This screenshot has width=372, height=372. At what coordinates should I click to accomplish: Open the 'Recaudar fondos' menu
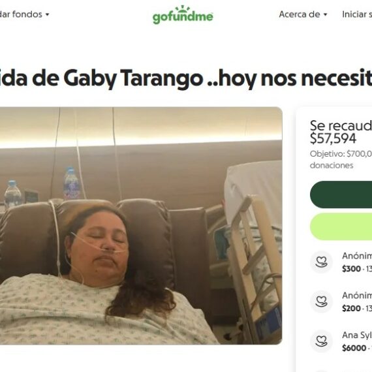[25, 14]
